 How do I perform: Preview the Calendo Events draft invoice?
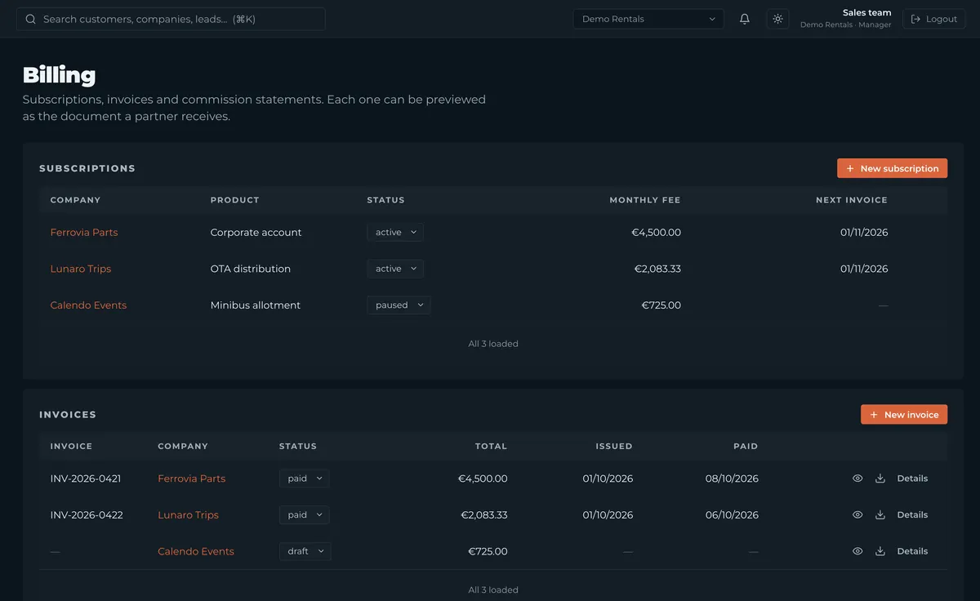coord(857,551)
